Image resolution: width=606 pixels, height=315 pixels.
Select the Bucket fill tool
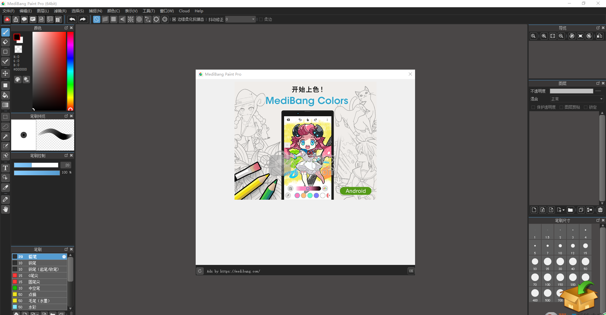[5, 95]
